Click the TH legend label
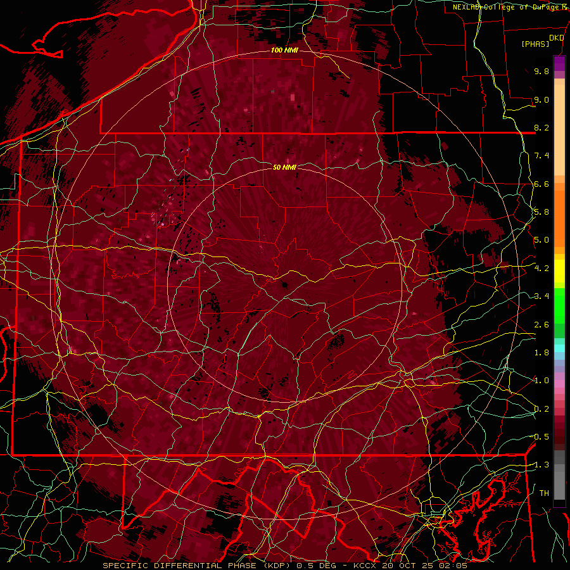The height and width of the screenshot is (570, 570). coord(544,493)
